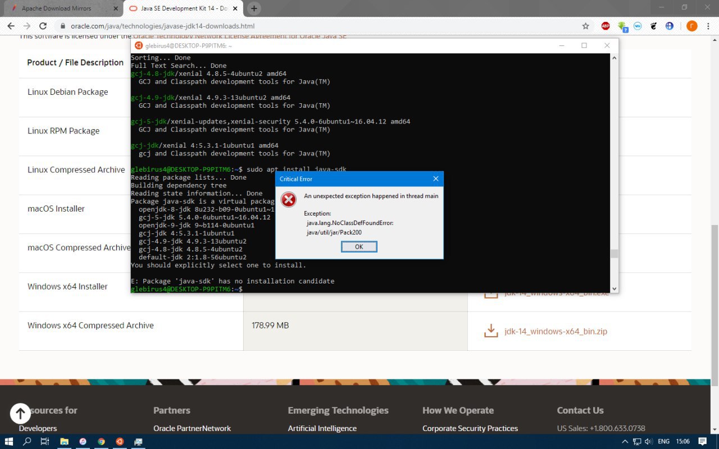Click the address bar URL field

[162, 26]
